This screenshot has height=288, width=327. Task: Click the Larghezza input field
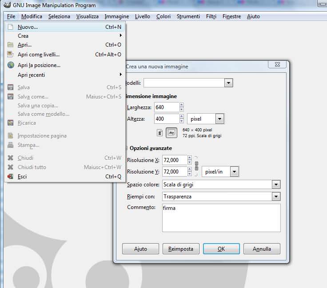click(167, 107)
